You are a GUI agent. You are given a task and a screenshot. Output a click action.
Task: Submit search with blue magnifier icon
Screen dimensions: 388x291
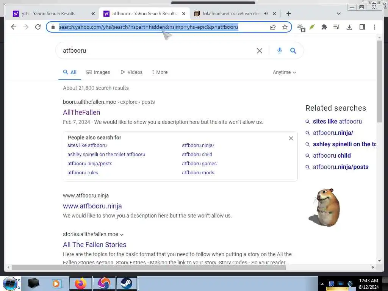pyautogui.click(x=293, y=50)
